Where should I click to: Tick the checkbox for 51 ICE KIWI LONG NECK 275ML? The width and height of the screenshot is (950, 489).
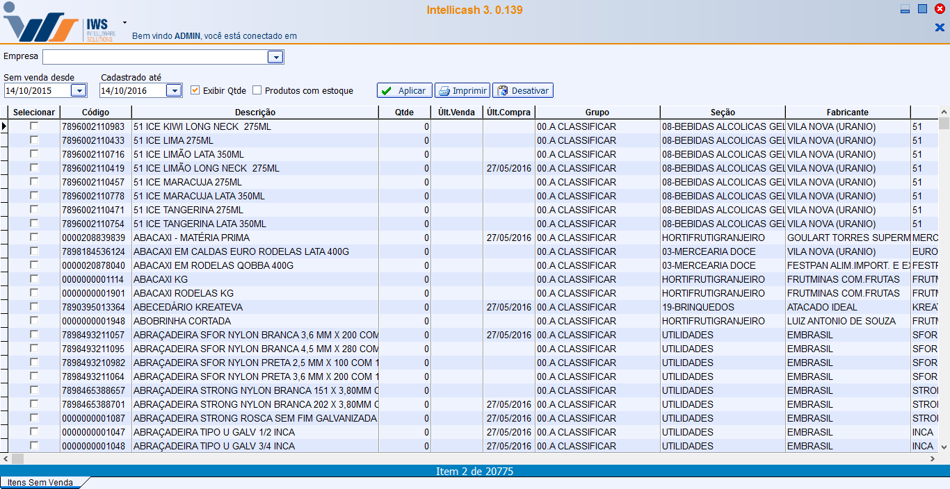pos(33,126)
